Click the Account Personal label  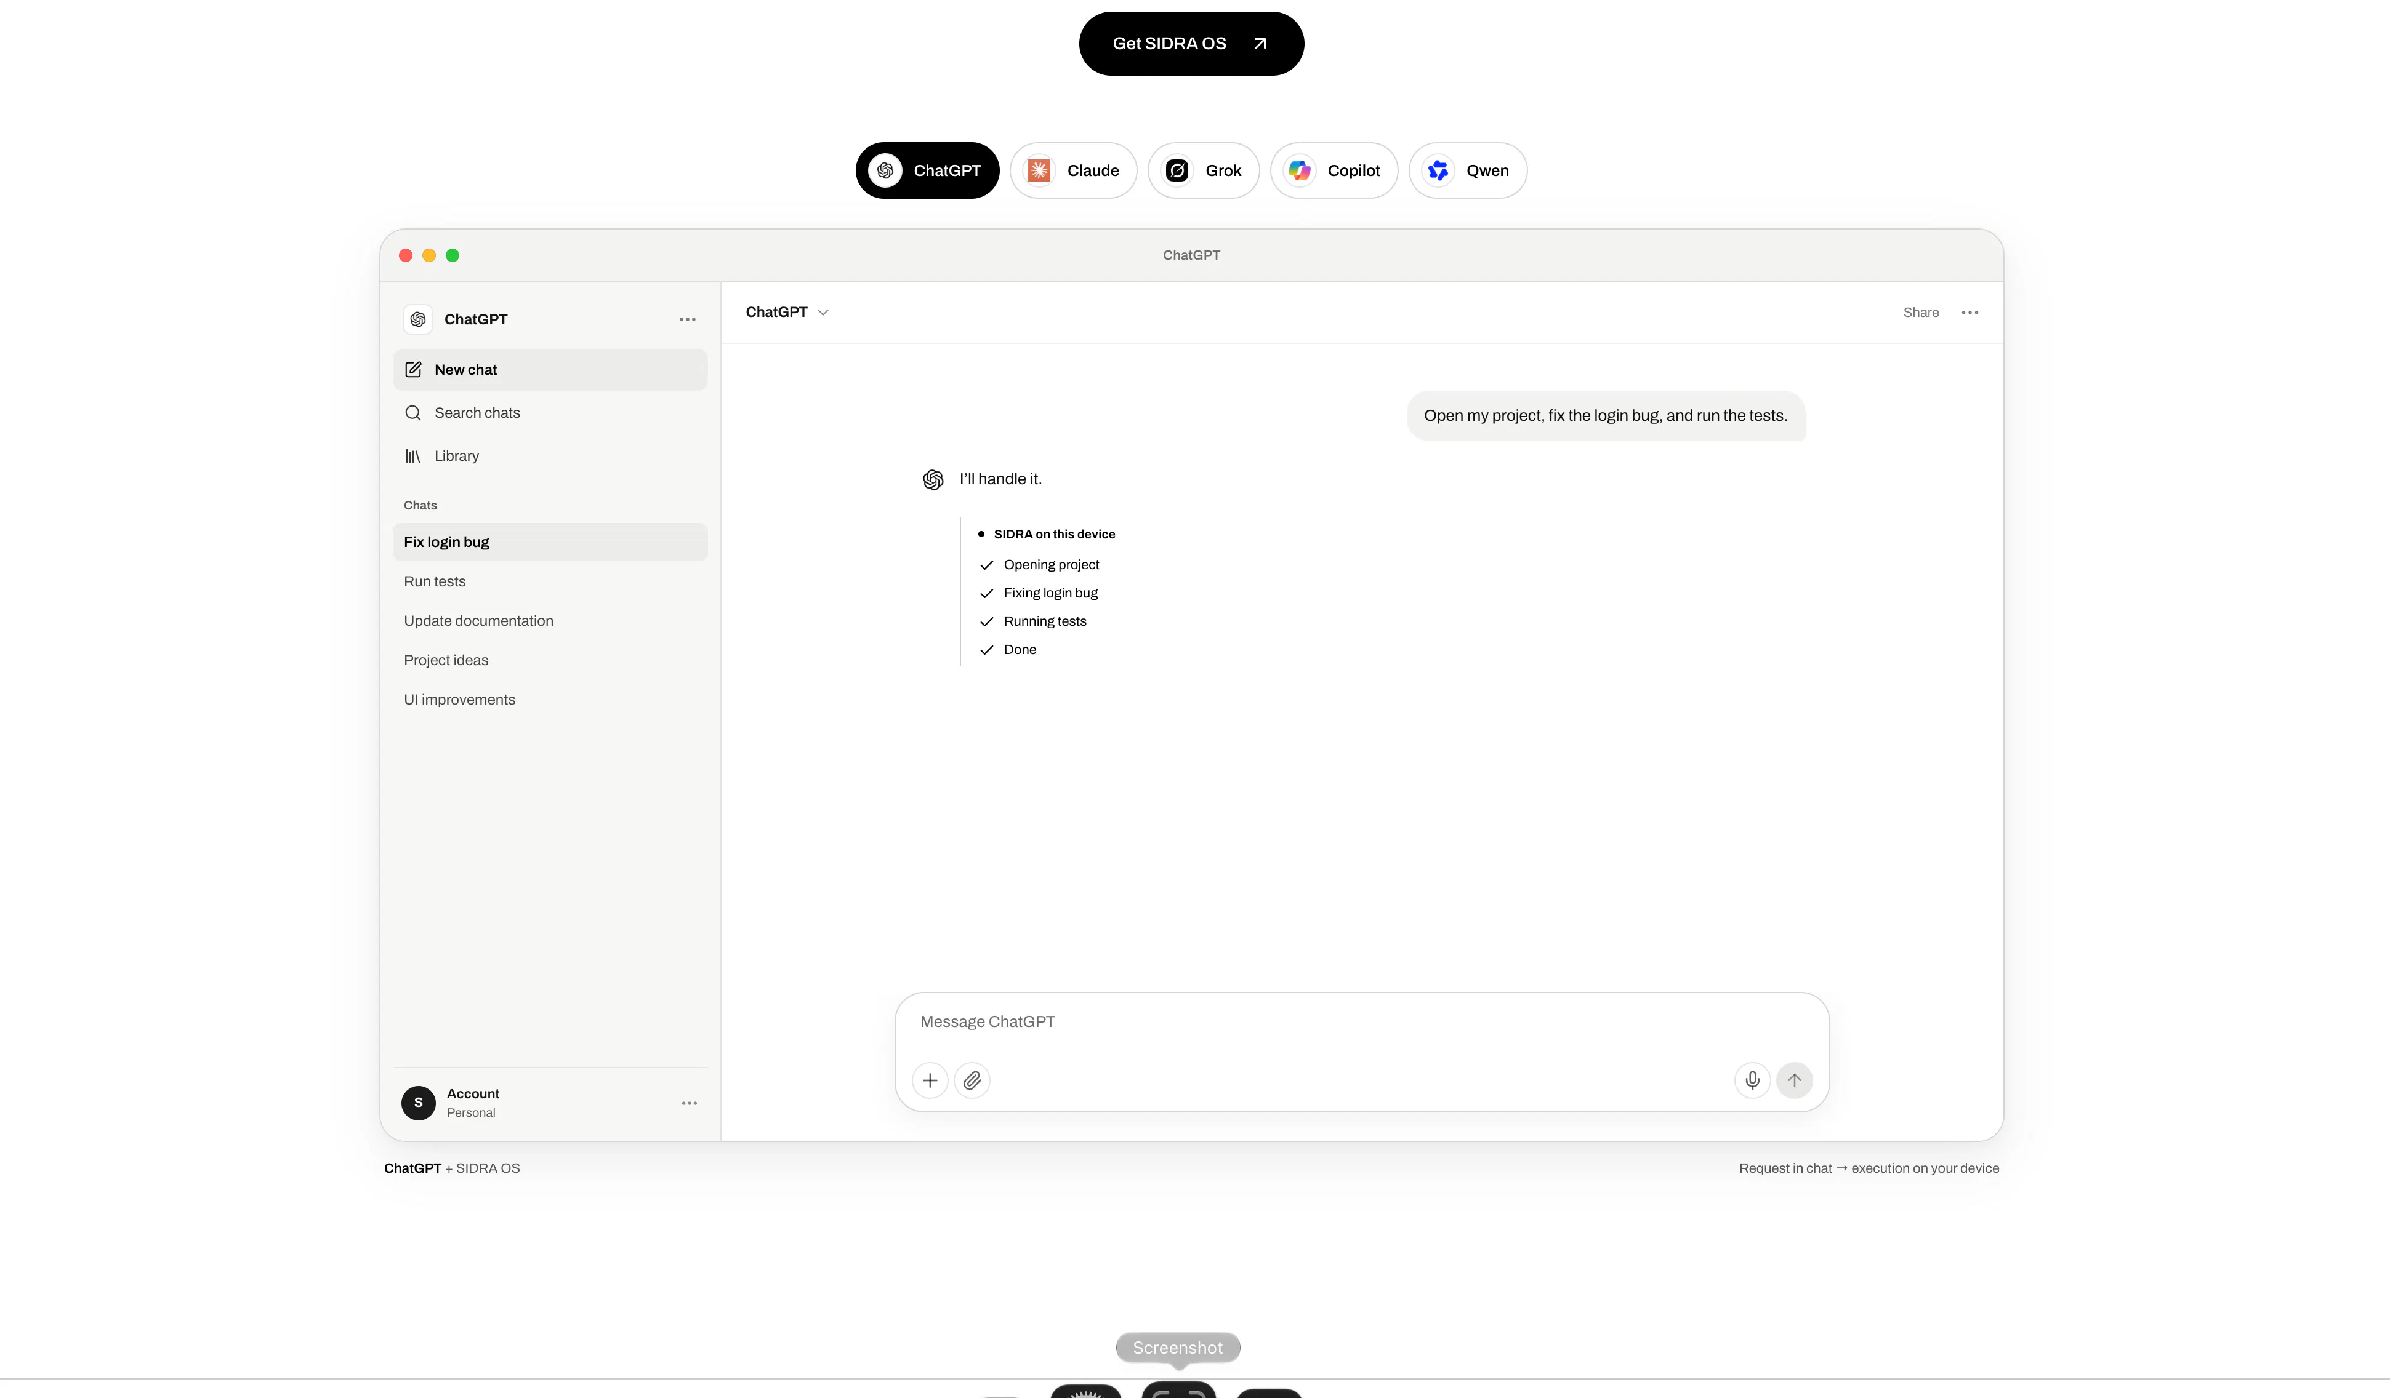[472, 1103]
